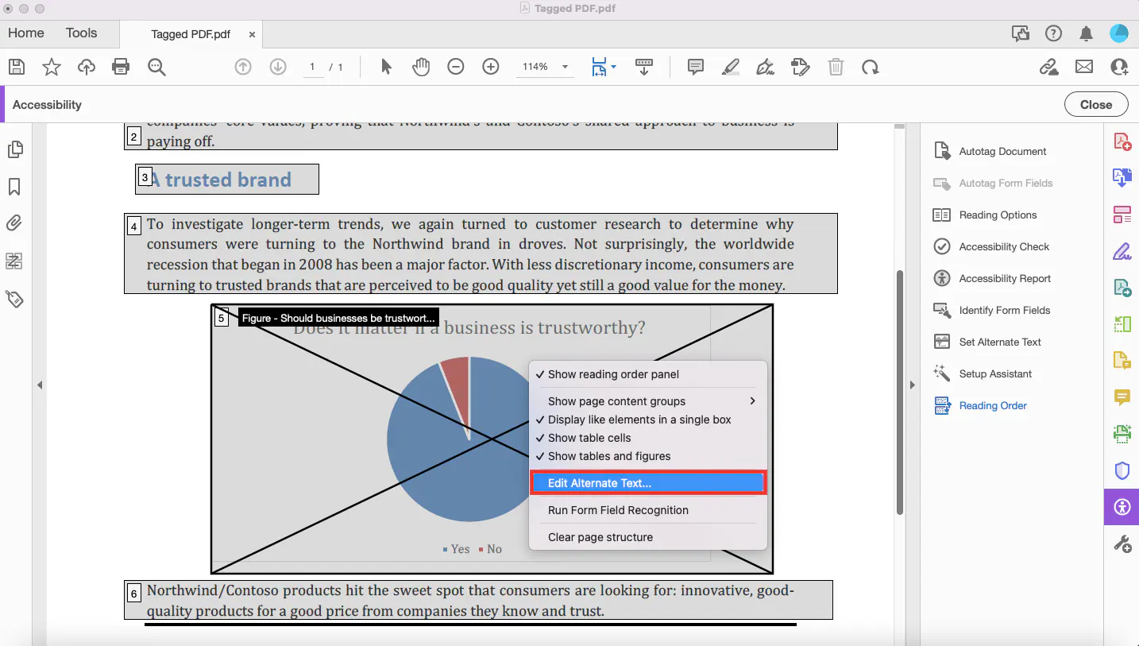Uncheck Display like elements in a single box
The height and width of the screenshot is (646, 1139).
[x=639, y=420]
